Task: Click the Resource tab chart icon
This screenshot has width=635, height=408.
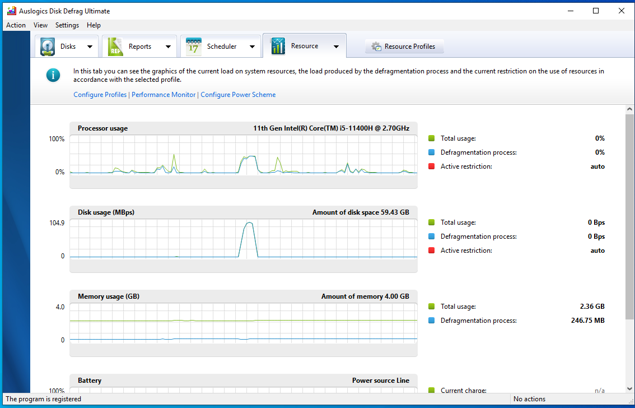Action: click(x=278, y=46)
